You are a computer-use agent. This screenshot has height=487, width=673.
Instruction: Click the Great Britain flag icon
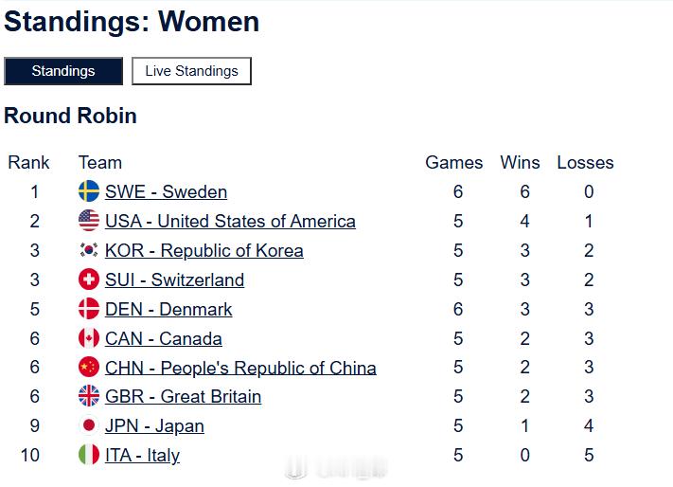[89, 396]
